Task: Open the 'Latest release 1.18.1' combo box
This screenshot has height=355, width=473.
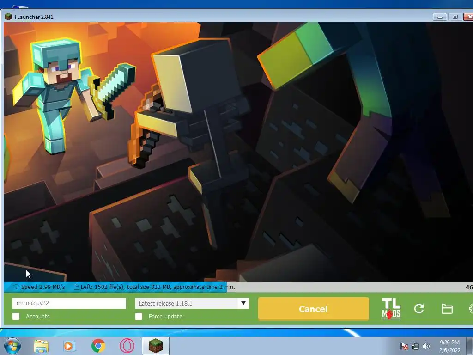Action: [x=192, y=303]
